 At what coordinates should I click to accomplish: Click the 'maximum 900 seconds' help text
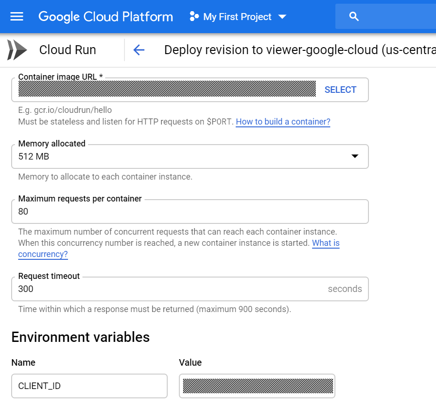coord(155,309)
